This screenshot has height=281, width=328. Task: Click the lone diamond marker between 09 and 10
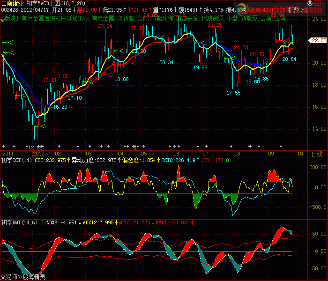[281, 146]
